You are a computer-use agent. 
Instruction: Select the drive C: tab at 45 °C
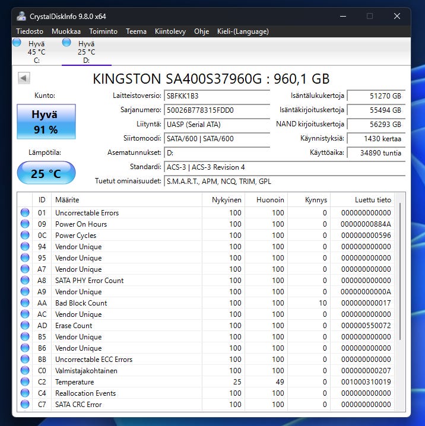[x=36, y=52]
